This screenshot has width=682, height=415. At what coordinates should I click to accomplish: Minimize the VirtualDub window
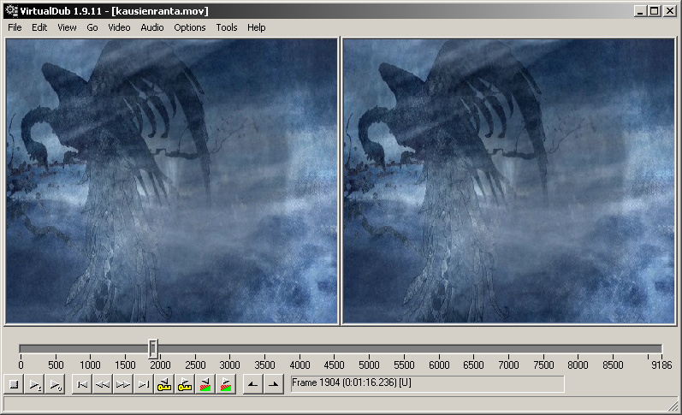tap(639, 11)
